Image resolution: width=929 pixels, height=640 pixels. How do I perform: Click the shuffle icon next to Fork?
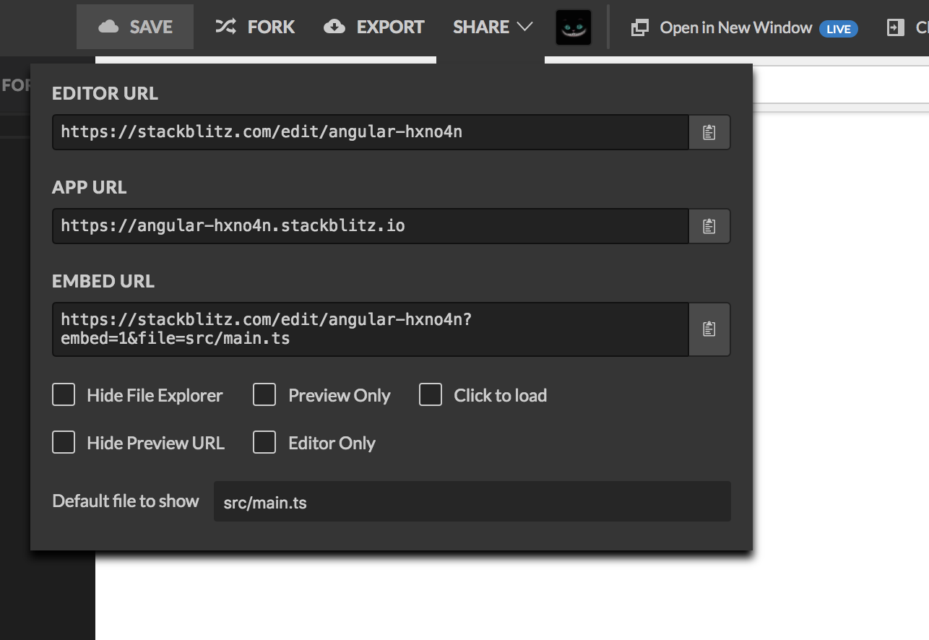point(225,27)
